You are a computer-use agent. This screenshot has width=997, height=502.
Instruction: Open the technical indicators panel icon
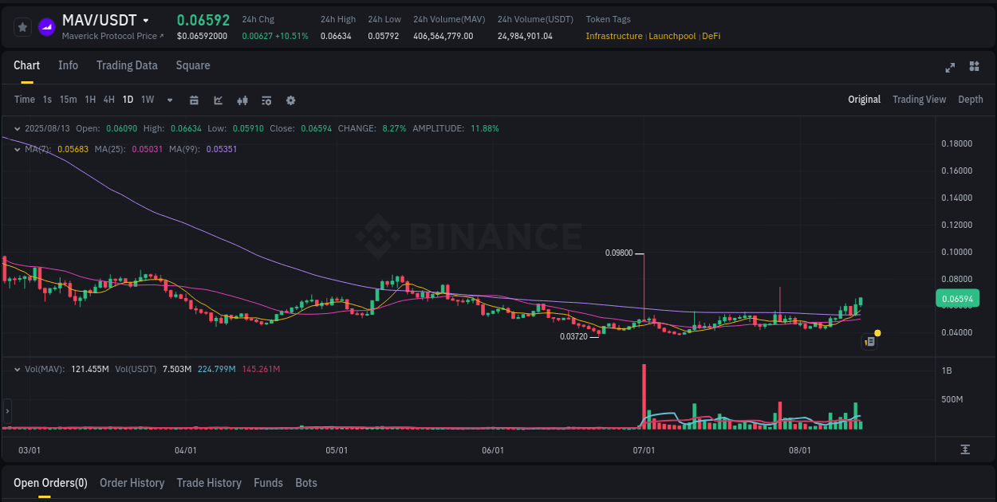(266, 100)
